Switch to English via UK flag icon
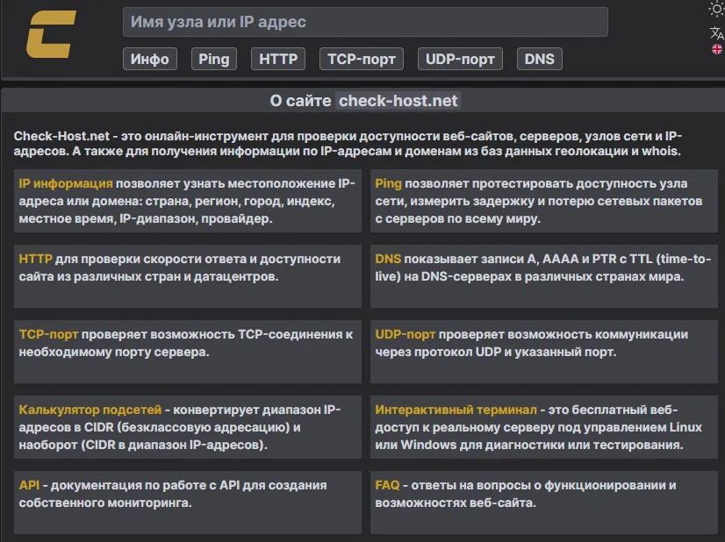 tap(717, 50)
